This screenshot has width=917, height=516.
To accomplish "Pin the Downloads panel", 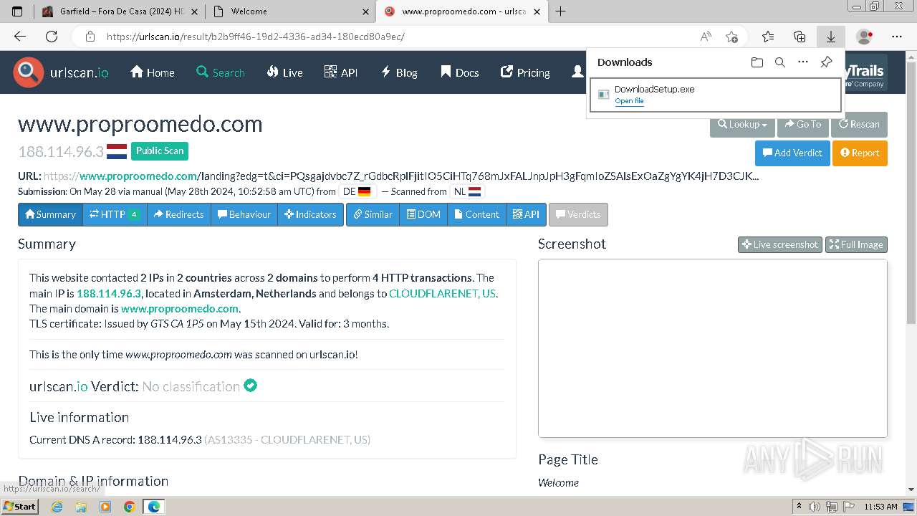I will pos(826,62).
